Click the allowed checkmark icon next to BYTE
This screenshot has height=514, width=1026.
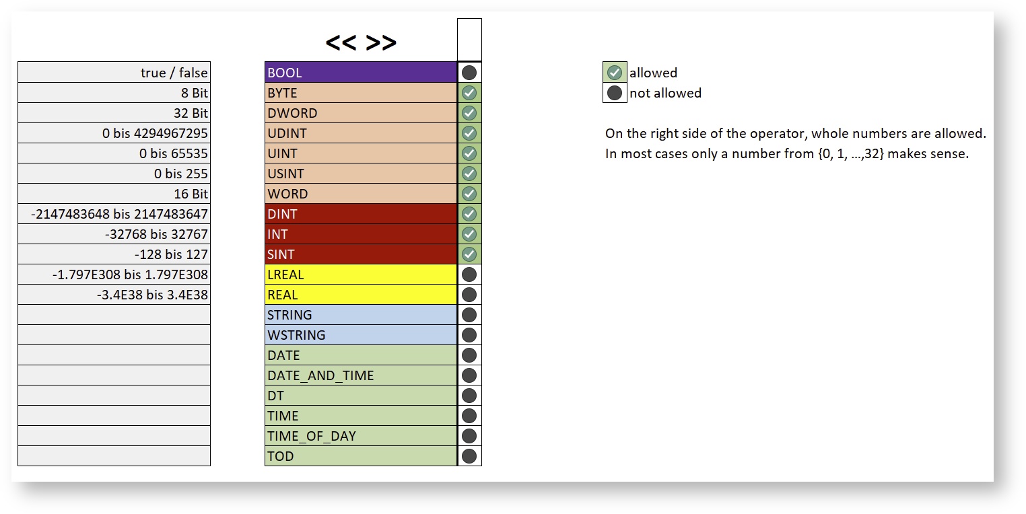tap(469, 93)
